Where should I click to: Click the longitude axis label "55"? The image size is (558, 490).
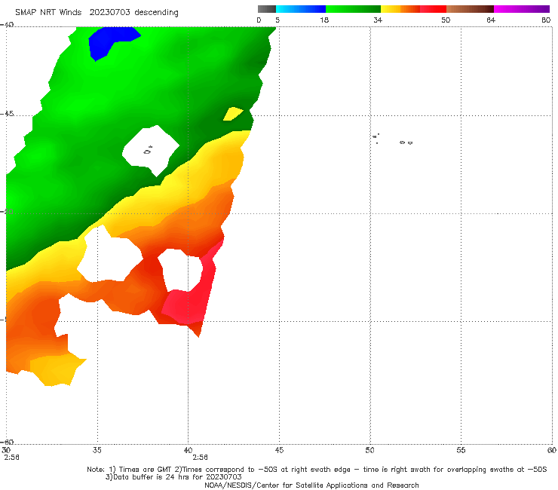coord(461,450)
